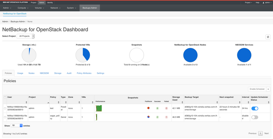Switch to Identity in top bar
The height and width of the screenshot is (139, 273).
click(50, 3)
